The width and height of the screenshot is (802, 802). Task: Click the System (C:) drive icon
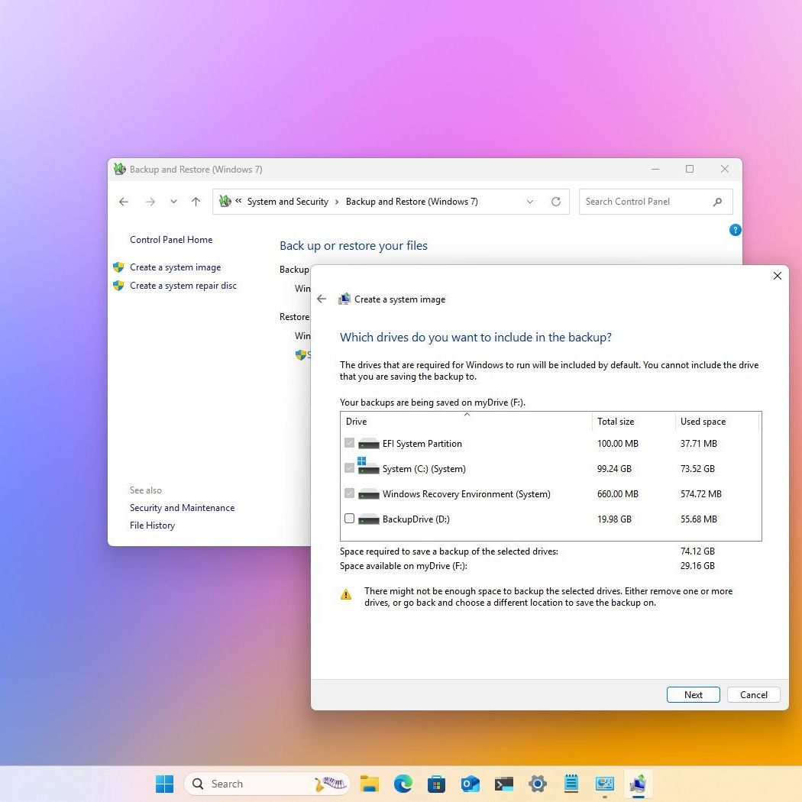[368, 466]
